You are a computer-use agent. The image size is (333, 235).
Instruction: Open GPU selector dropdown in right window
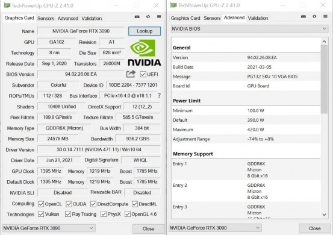point(215,228)
